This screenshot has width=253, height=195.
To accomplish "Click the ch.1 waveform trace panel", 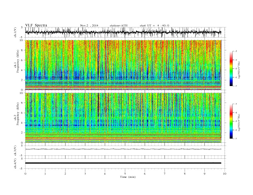I will pos(126,32).
